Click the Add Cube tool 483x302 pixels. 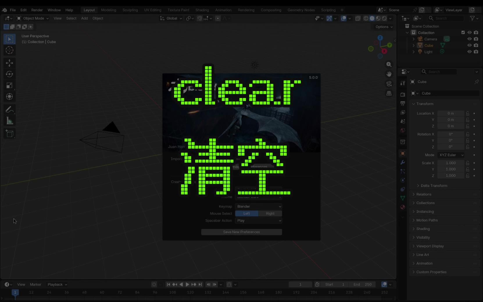click(9, 134)
